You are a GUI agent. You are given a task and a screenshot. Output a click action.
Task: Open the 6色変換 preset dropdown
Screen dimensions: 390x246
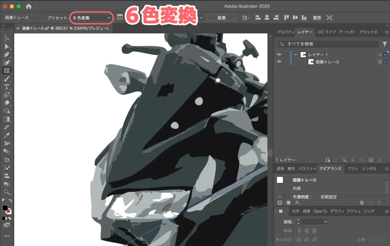pyautogui.click(x=91, y=18)
